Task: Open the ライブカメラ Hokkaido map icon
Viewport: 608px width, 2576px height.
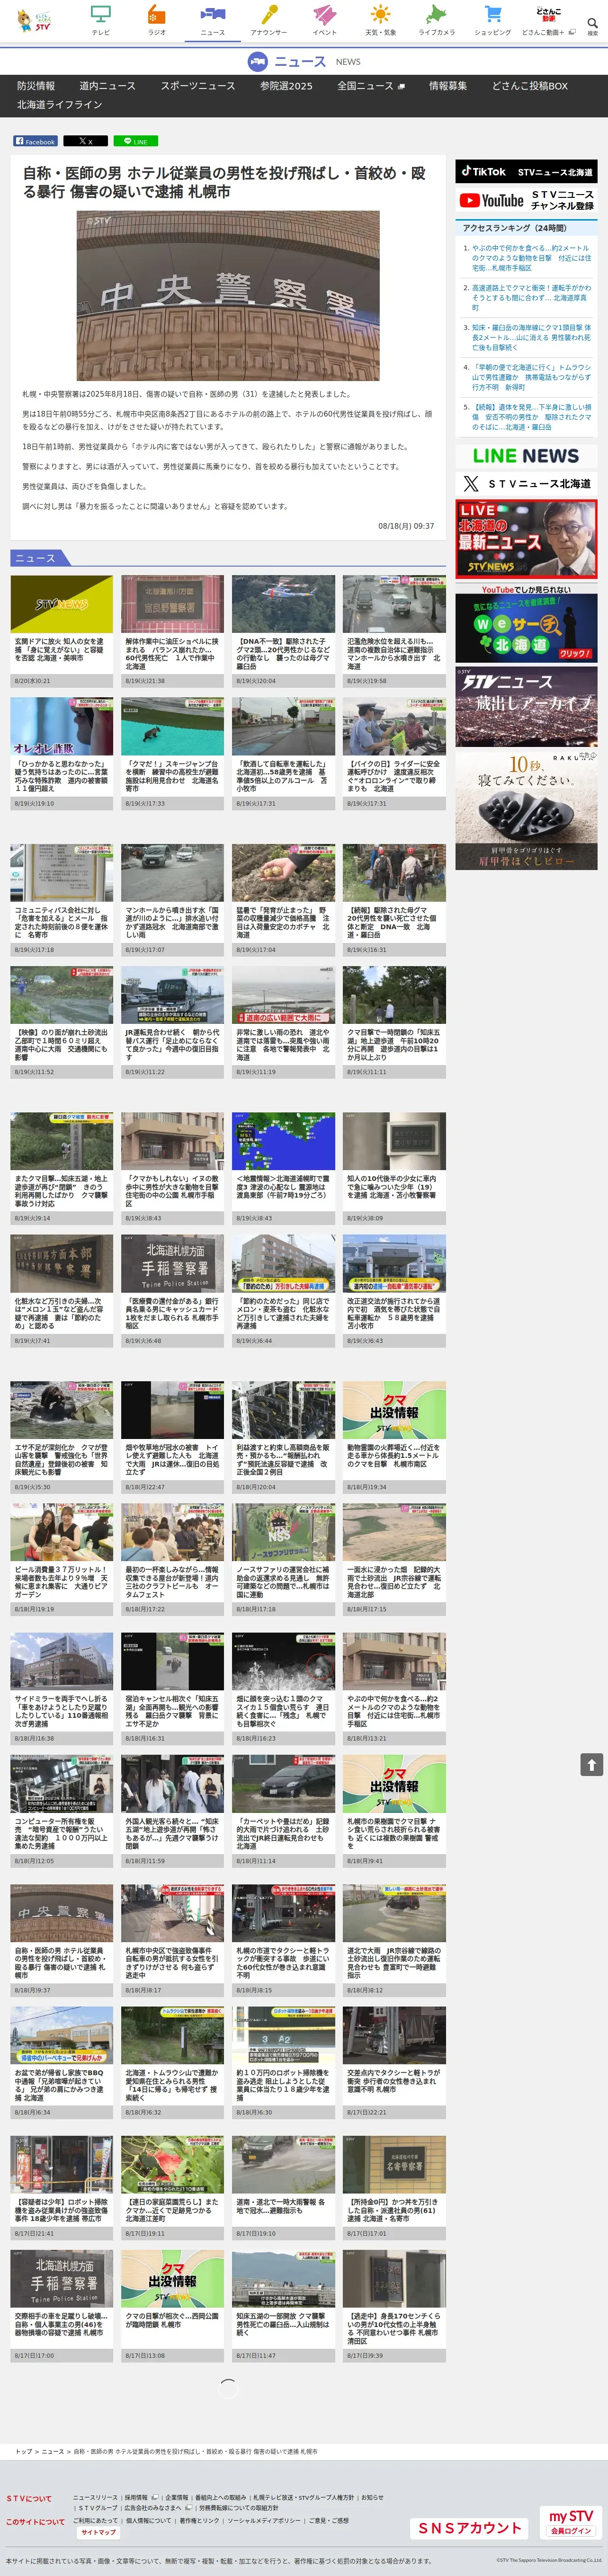Action: pos(436,20)
